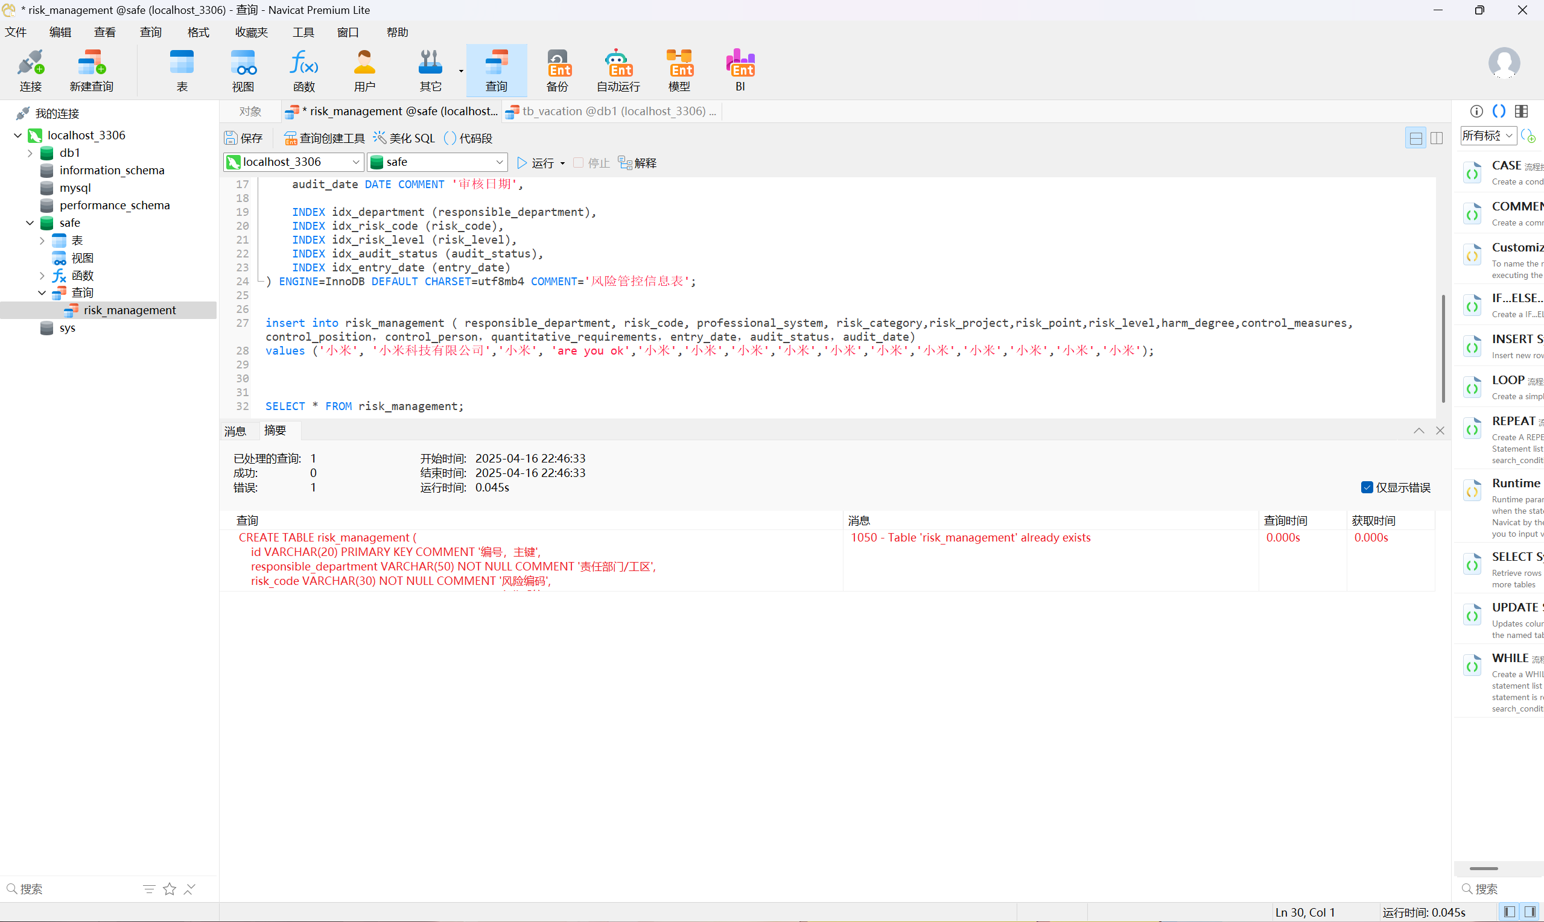This screenshot has width=1544, height=922.
Task: Switch to the 消息 result tab
Action: pyautogui.click(x=235, y=431)
